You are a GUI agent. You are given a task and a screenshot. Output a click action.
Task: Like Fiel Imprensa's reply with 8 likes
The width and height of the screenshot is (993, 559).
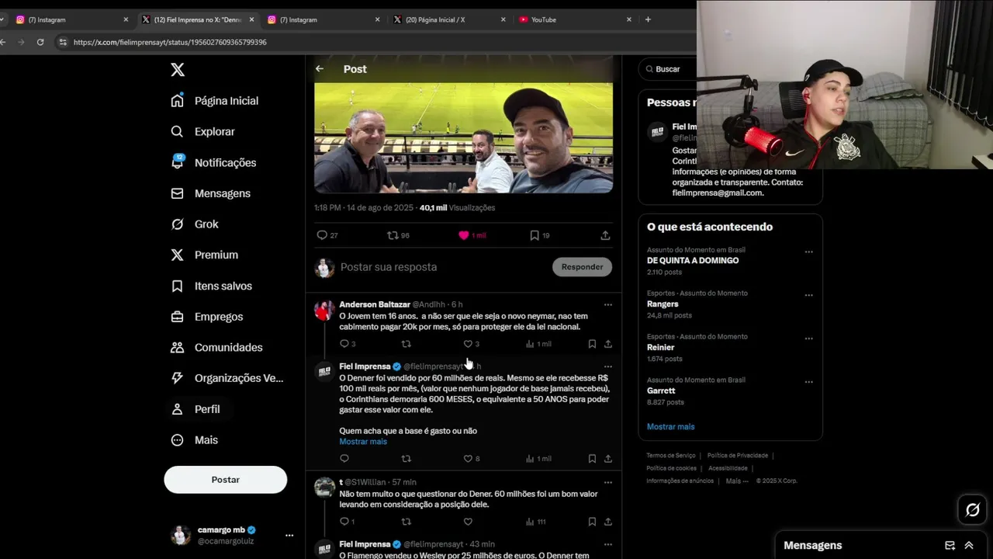pyautogui.click(x=468, y=459)
